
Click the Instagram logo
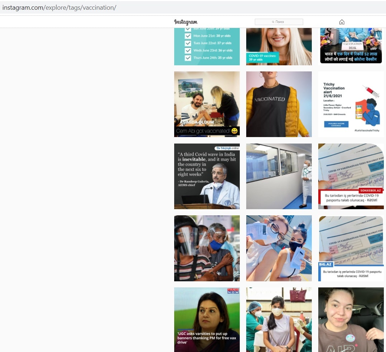point(186,22)
